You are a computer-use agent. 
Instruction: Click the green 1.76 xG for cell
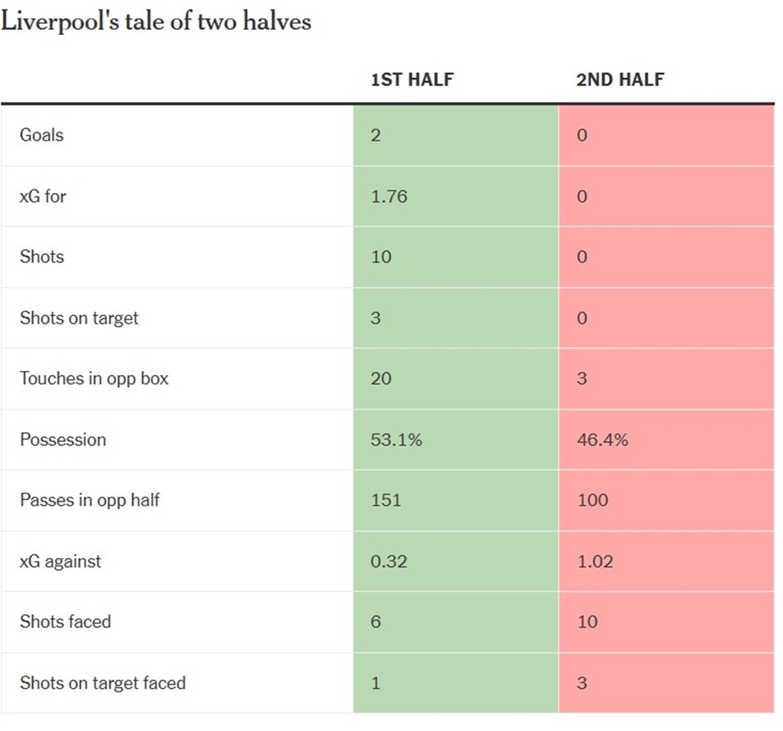(x=389, y=196)
